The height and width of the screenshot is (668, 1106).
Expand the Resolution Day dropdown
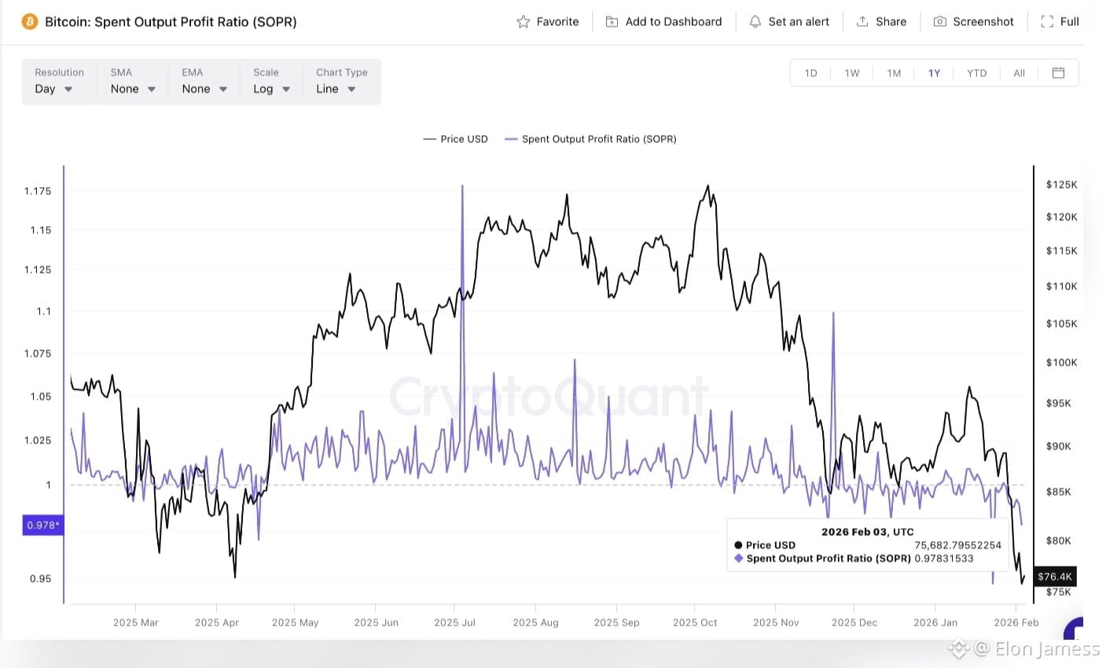(53, 89)
